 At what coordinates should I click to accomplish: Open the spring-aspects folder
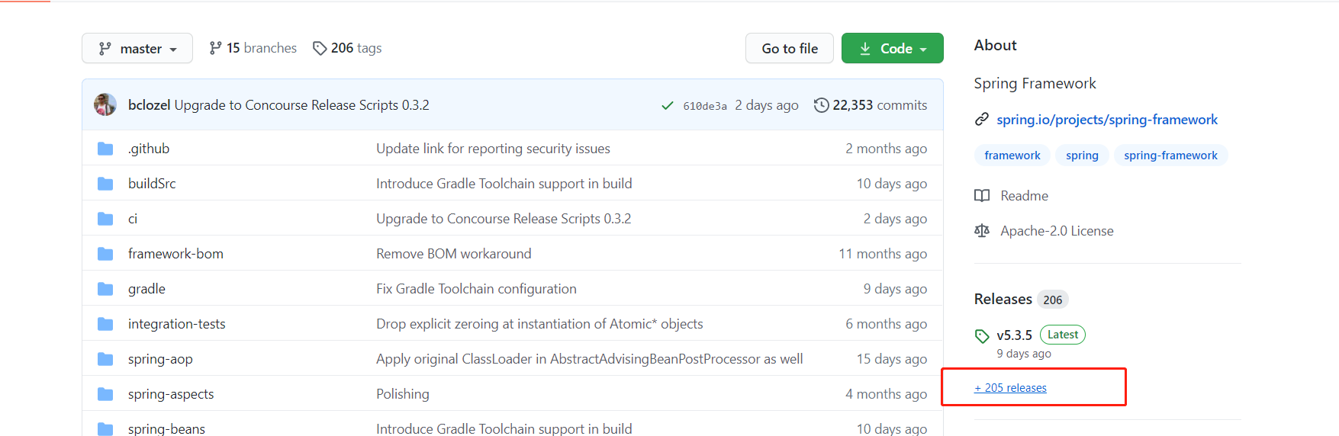(171, 394)
